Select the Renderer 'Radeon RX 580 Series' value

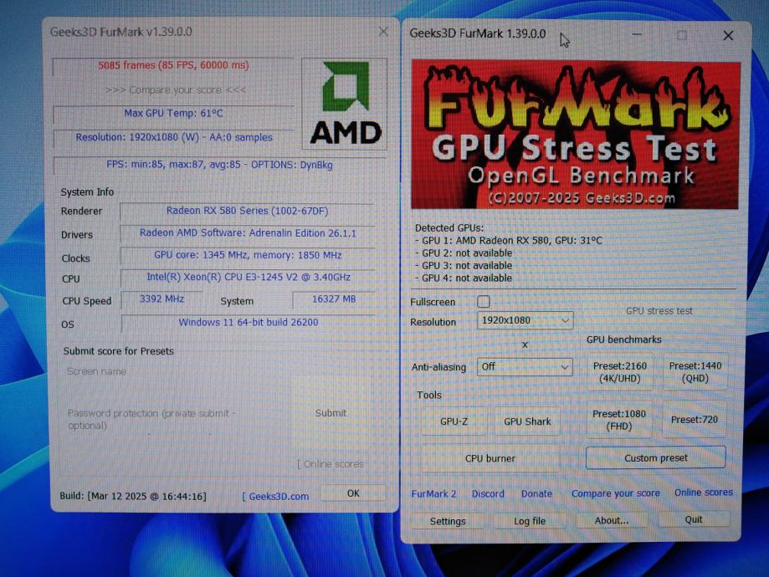pos(247,211)
